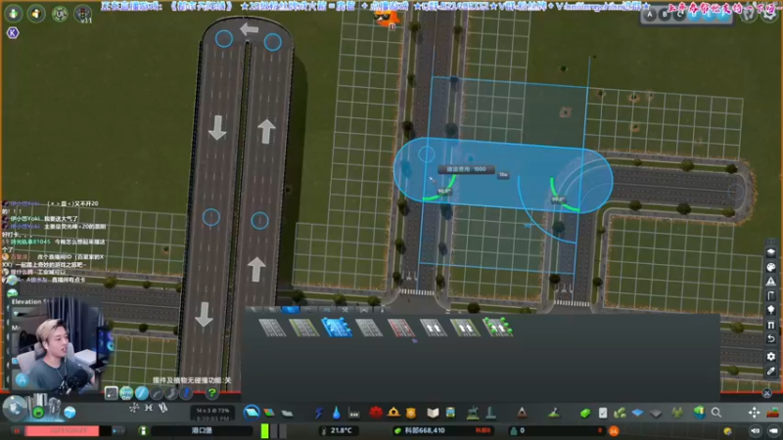The width and height of the screenshot is (783, 440).
Task: Toggle the teal round road option button
Action: (126, 393)
